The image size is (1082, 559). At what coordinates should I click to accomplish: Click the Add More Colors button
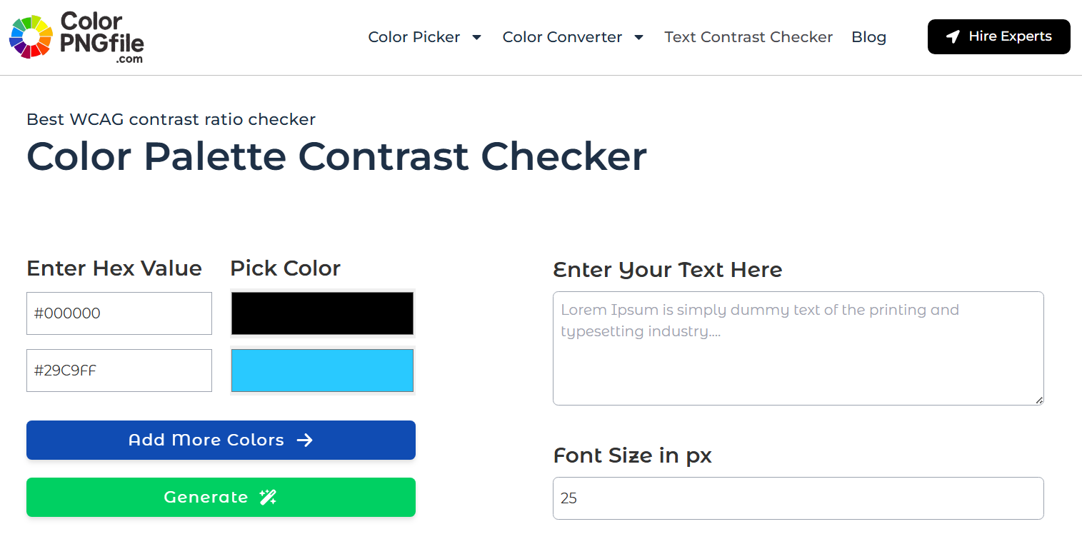point(221,440)
